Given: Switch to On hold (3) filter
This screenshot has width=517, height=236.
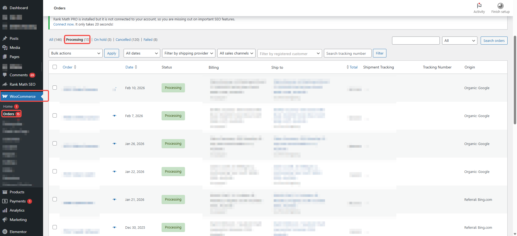Looking at the screenshot, I should [x=103, y=39].
